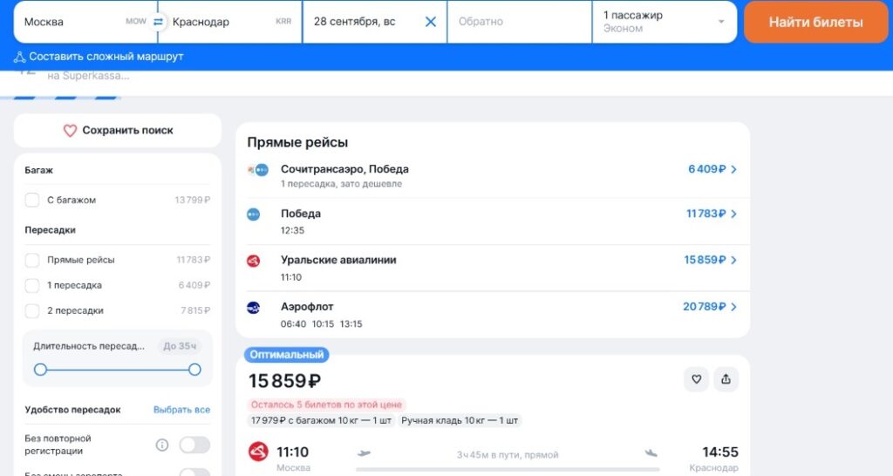Click the 15 859₽ large ticket price
The image size is (893, 476).
pyautogui.click(x=285, y=381)
